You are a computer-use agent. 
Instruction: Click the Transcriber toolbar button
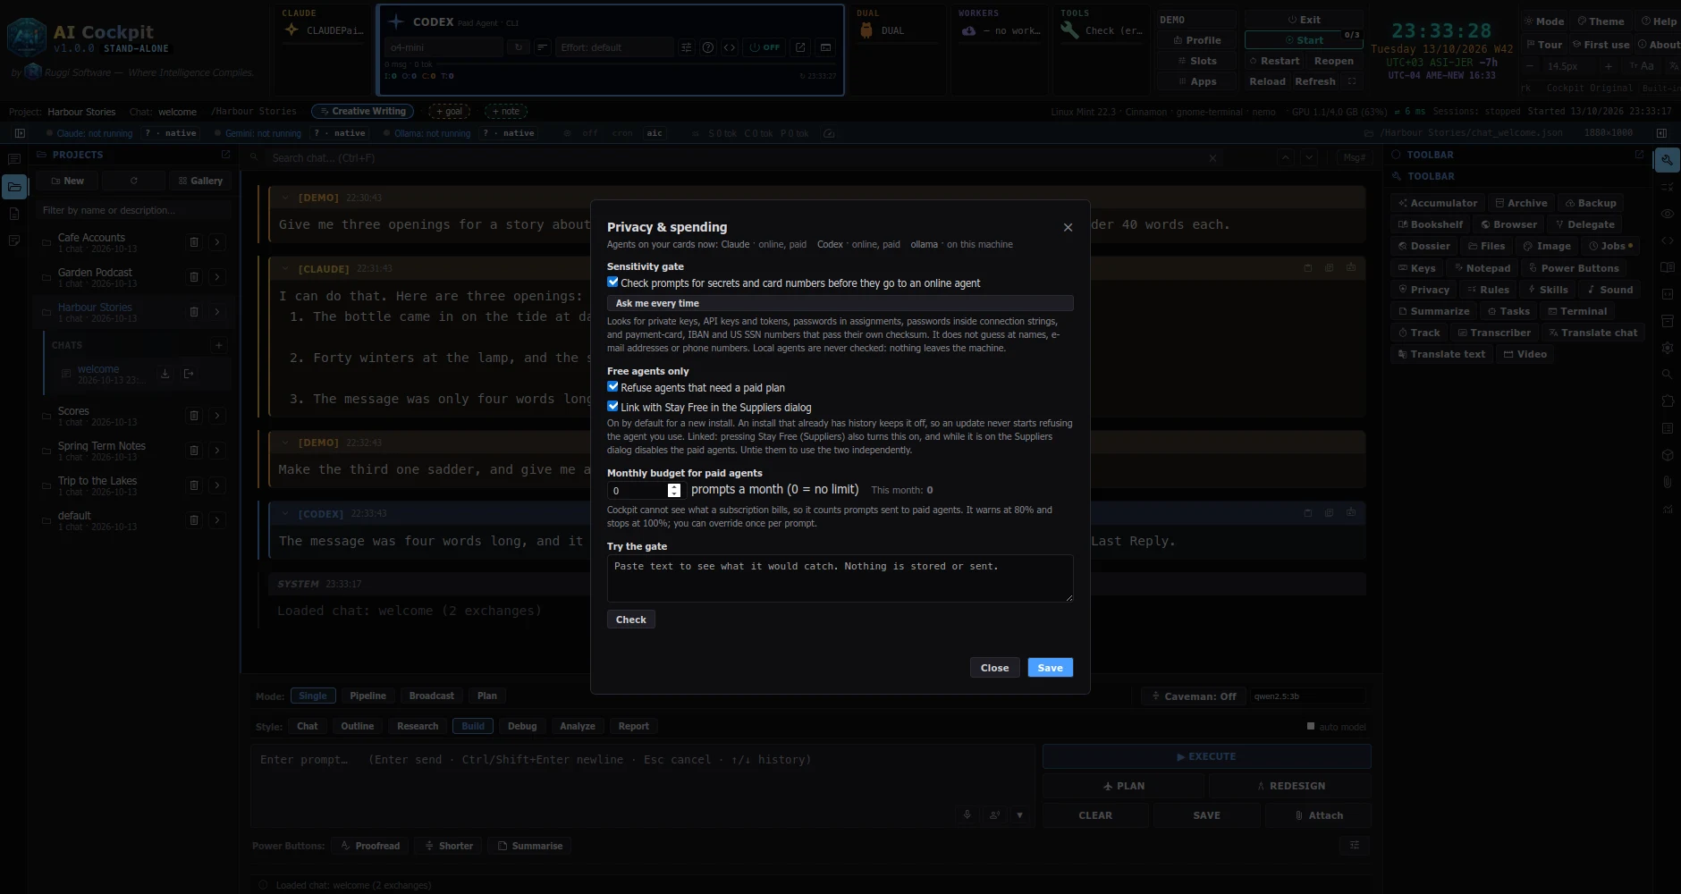pos(1494,333)
